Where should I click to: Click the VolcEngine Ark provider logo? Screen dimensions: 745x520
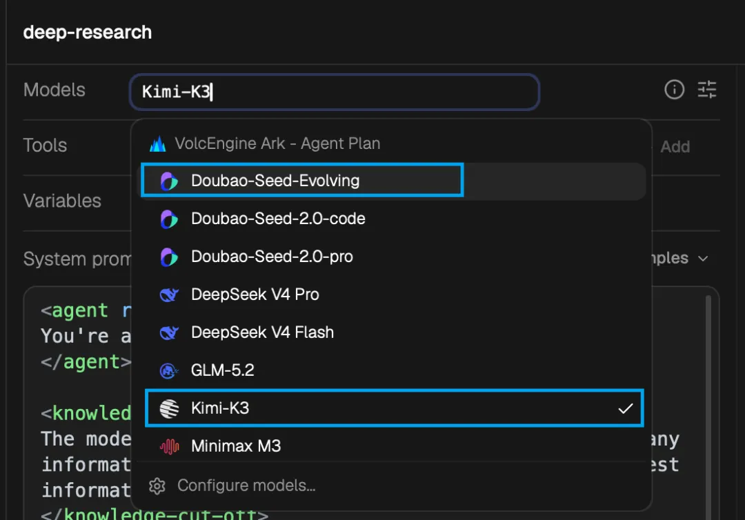click(x=158, y=143)
